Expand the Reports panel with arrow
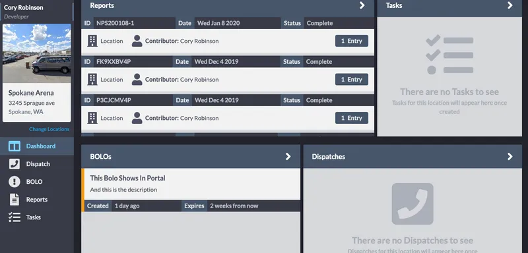The height and width of the screenshot is (253, 528). [x=362, y=5]
